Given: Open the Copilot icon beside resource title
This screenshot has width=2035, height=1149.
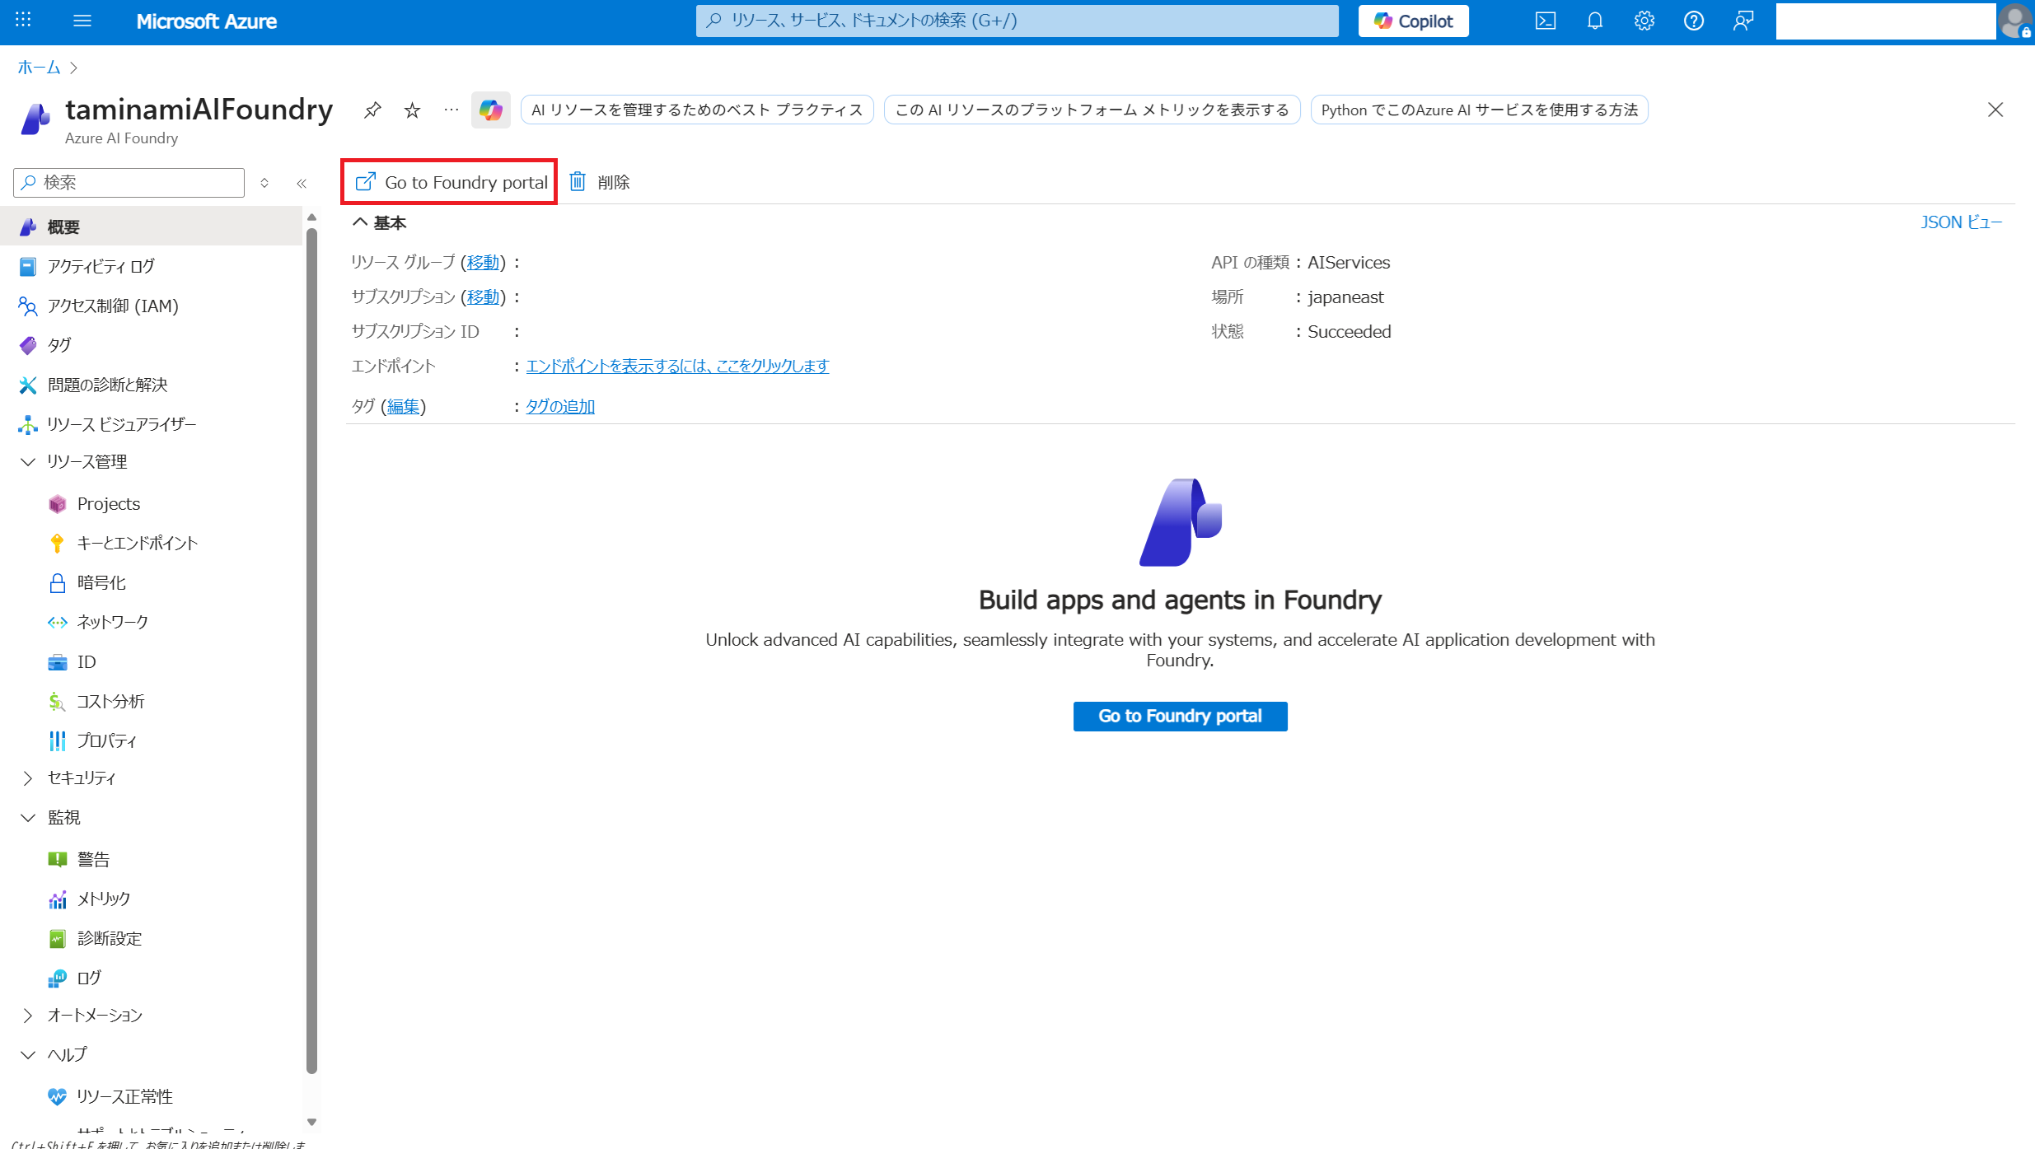Looking at the screenshot, I should pyautogui.click(x=490, y=110).
